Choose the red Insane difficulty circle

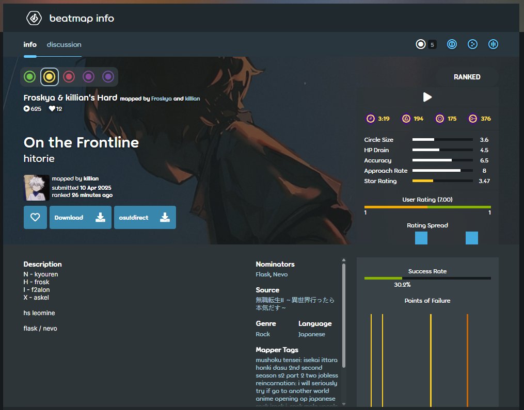[x=69, y=77]
